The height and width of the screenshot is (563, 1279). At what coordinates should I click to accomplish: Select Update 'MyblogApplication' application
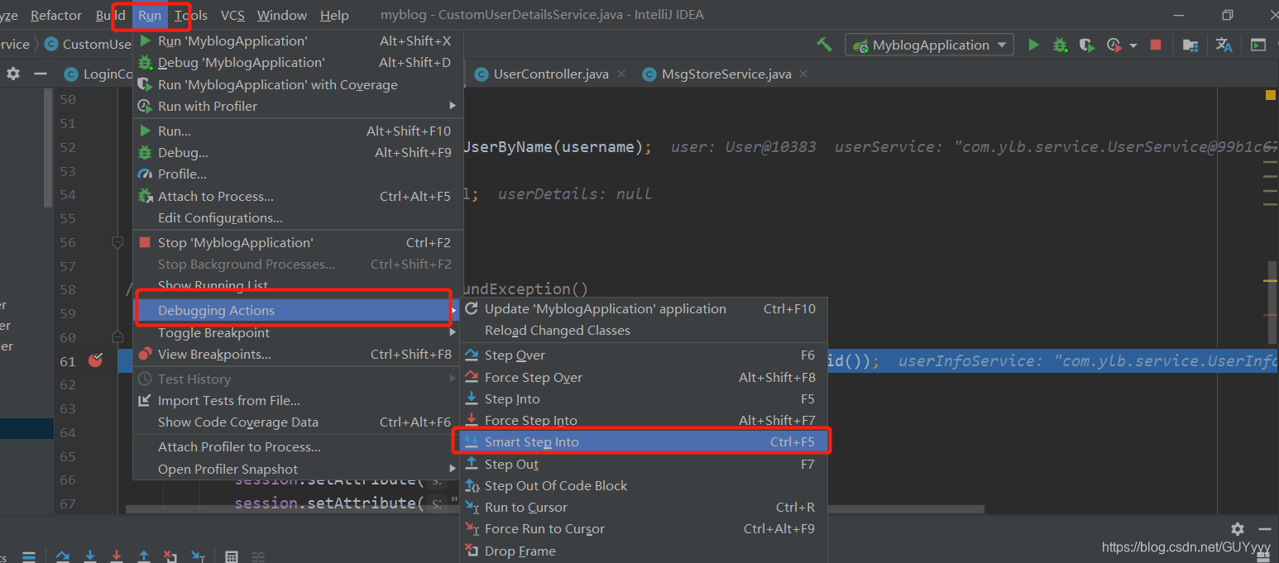pyautogui.click(x=643, y=308)
